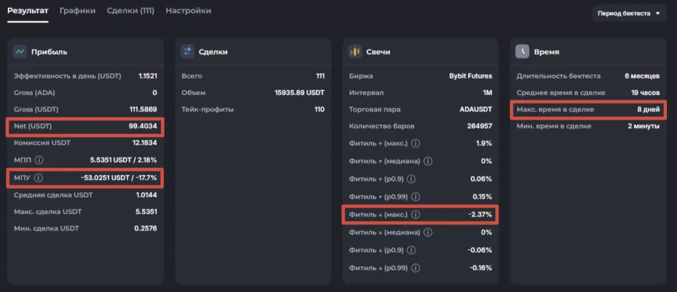Click the Сделки panel arrows icon

tap(187, 52)
